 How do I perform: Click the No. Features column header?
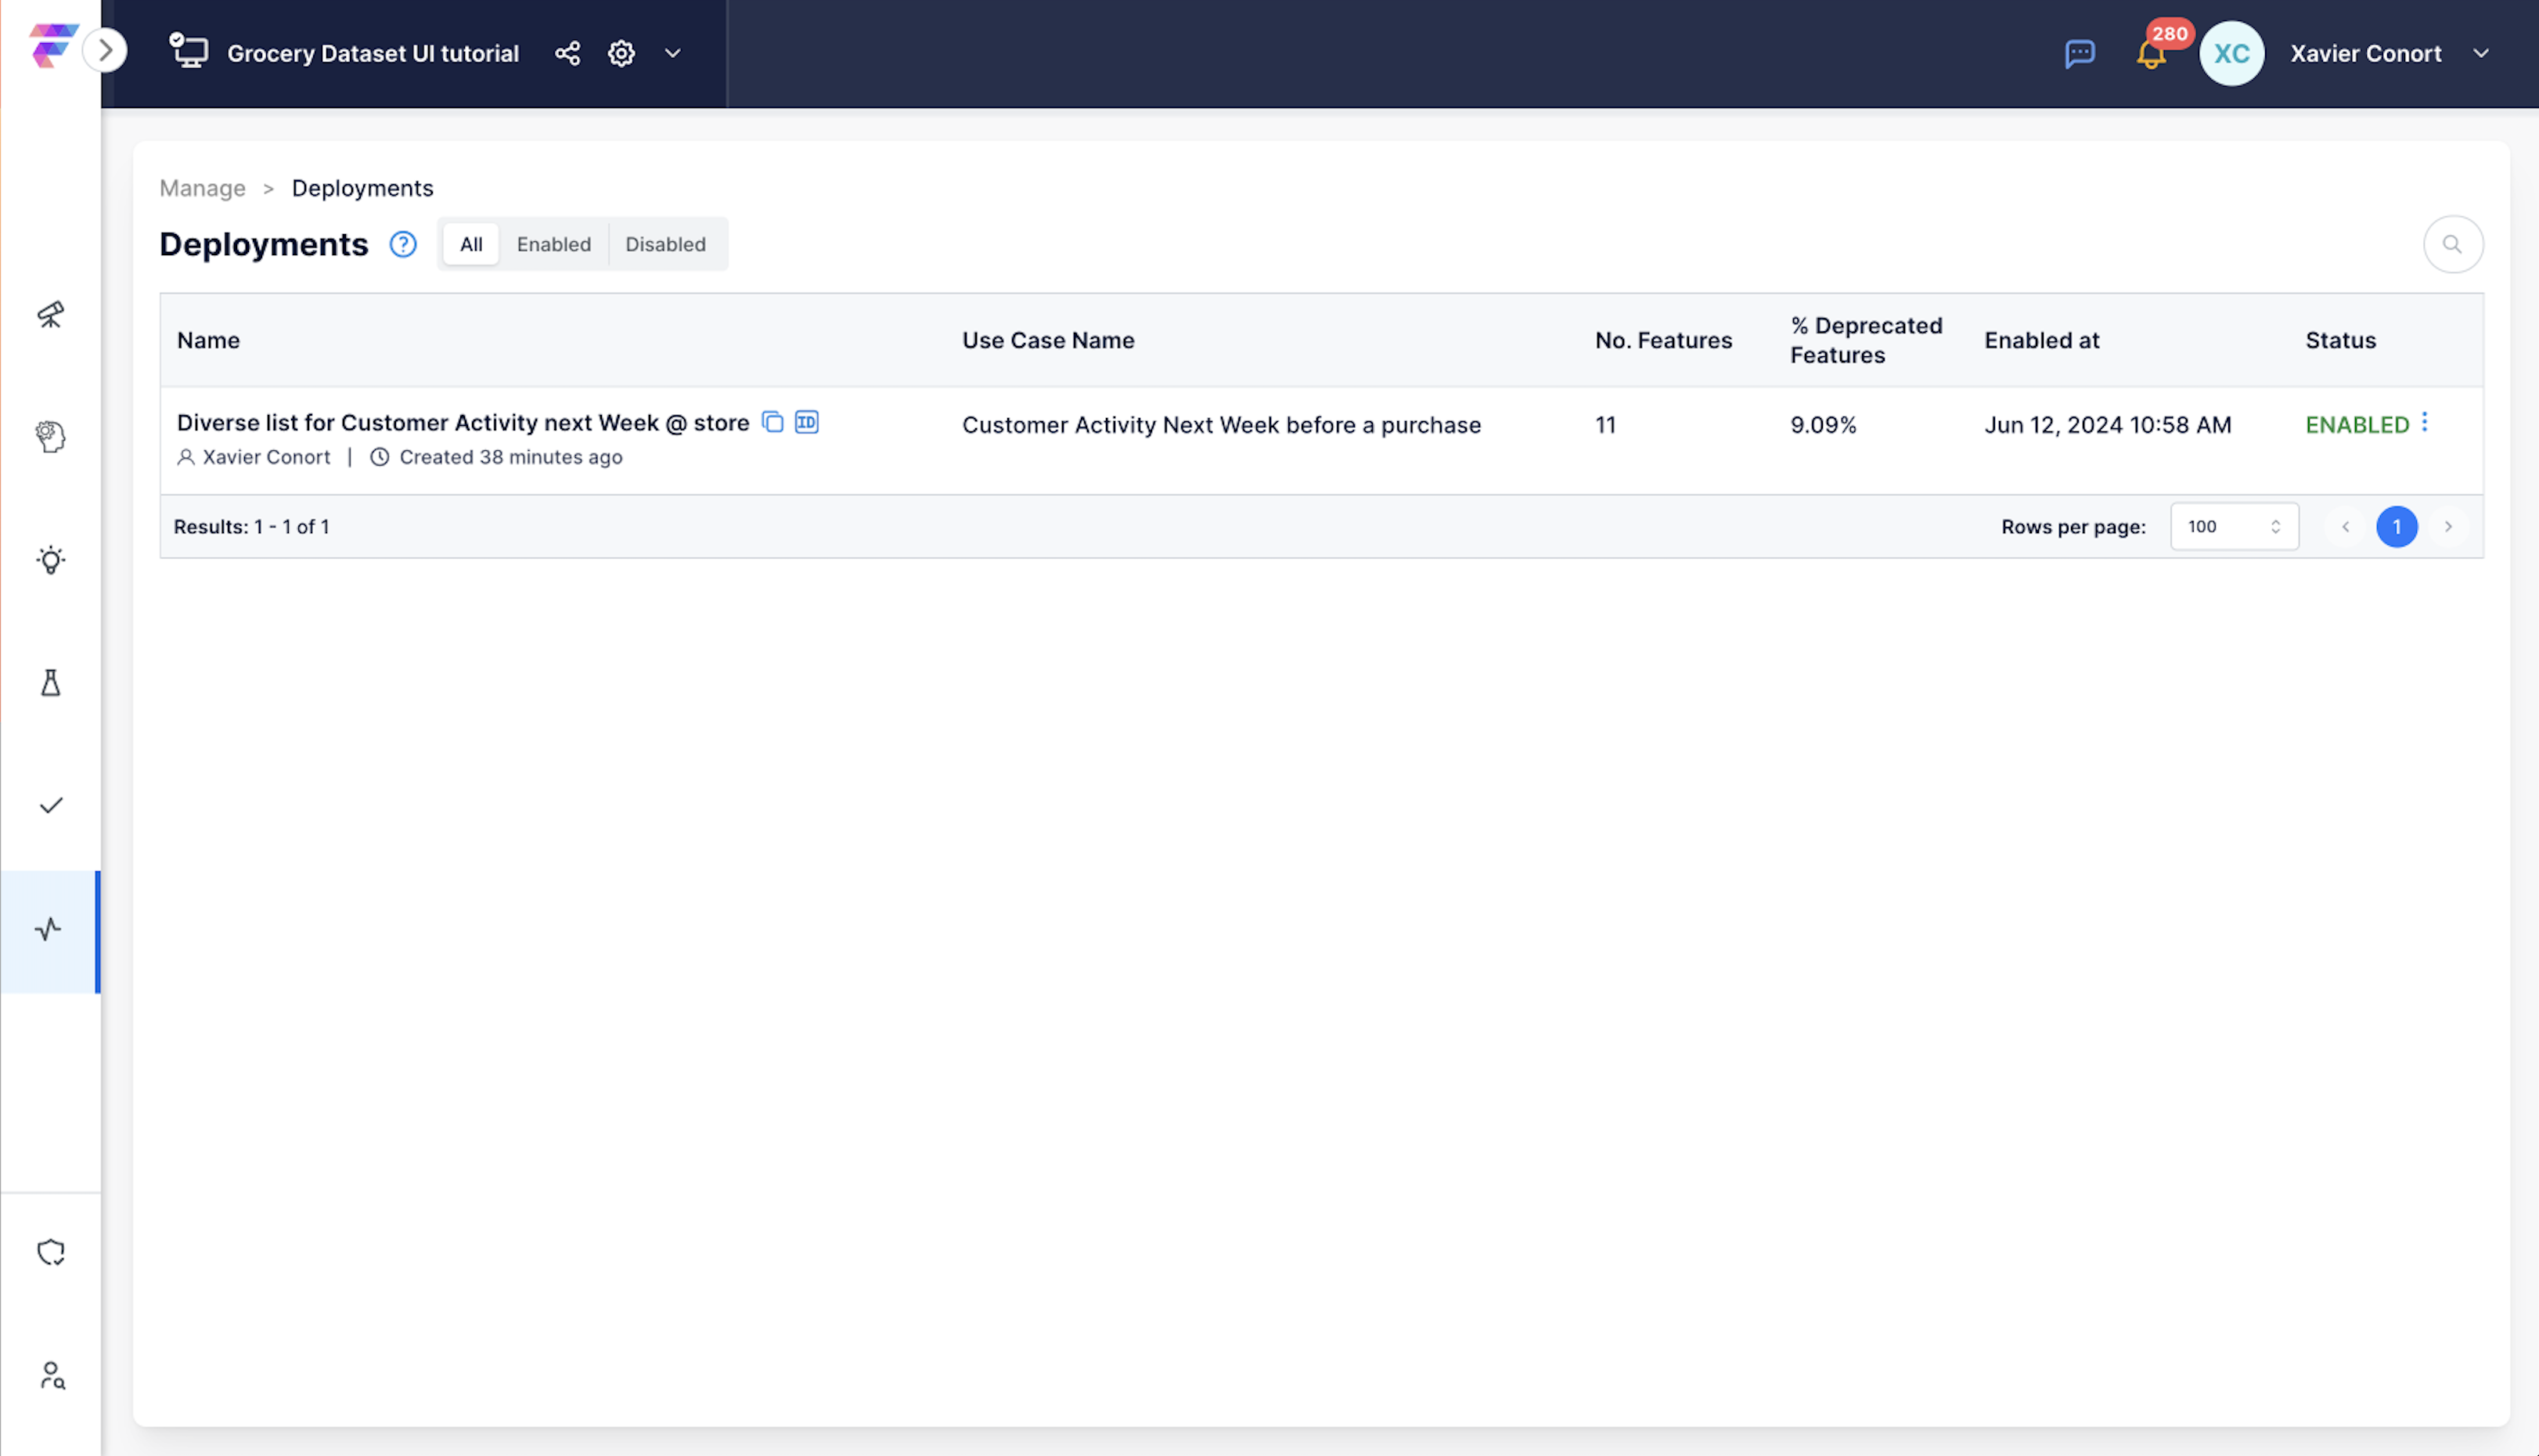click(1663, 340)
